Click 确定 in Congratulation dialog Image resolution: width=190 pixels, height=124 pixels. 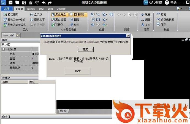[x=85, y=49]
